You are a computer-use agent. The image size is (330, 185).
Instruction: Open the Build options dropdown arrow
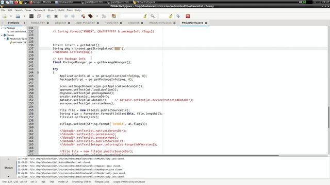(97, 16)
